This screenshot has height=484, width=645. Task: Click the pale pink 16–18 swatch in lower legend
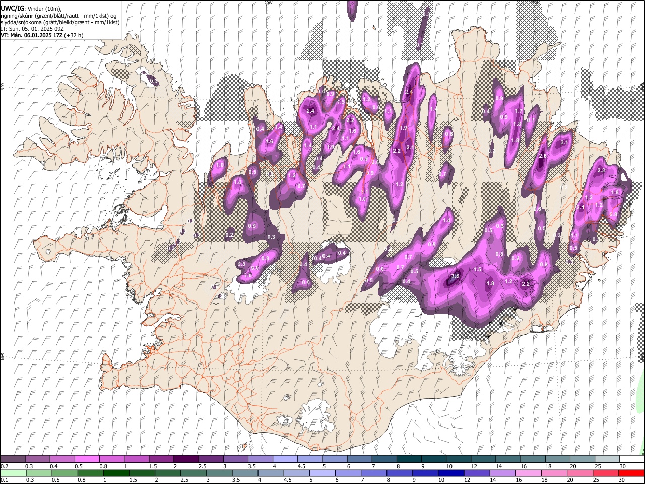click(x=528, y=473)
